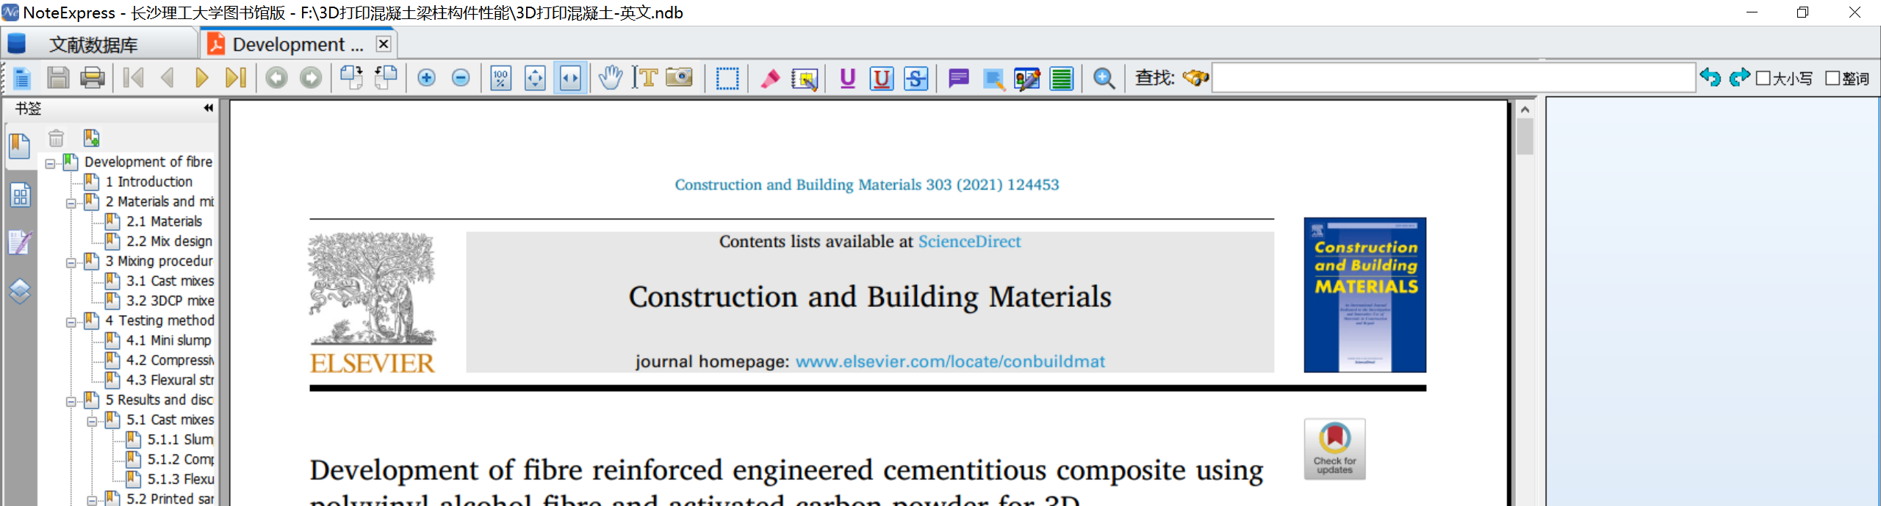
Task: Click the scrollbar up arrow
Action: (x=1525, y=109)
